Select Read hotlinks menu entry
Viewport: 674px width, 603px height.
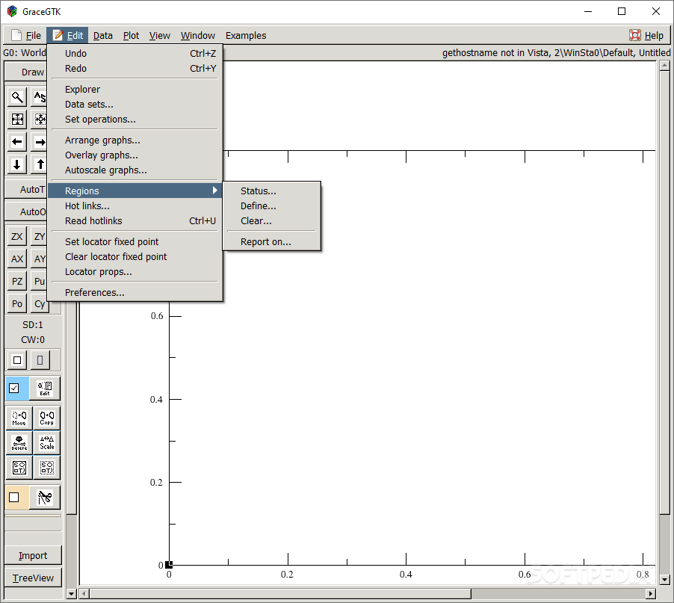pos(135,221)
